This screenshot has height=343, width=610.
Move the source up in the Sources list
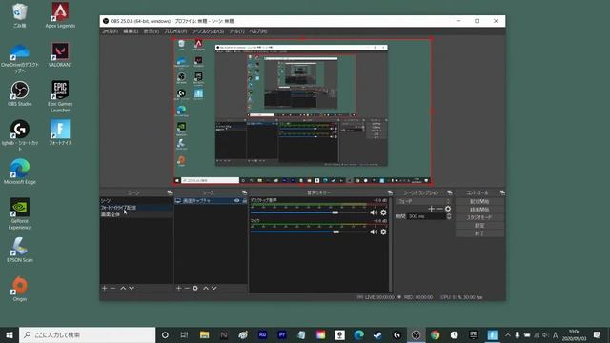click(206, 288)
